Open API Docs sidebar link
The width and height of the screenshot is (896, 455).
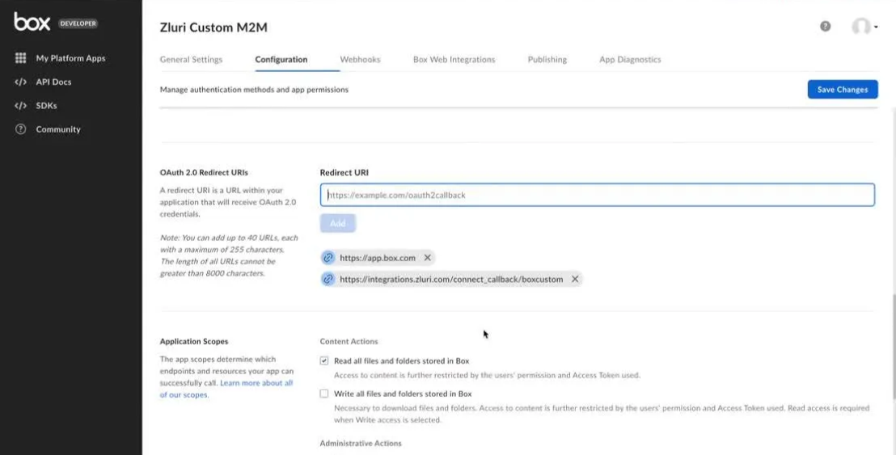[53, 82]
